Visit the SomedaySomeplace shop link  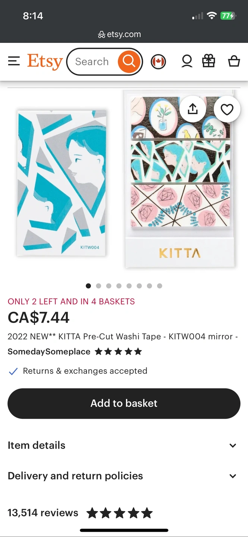click(49, 352)
